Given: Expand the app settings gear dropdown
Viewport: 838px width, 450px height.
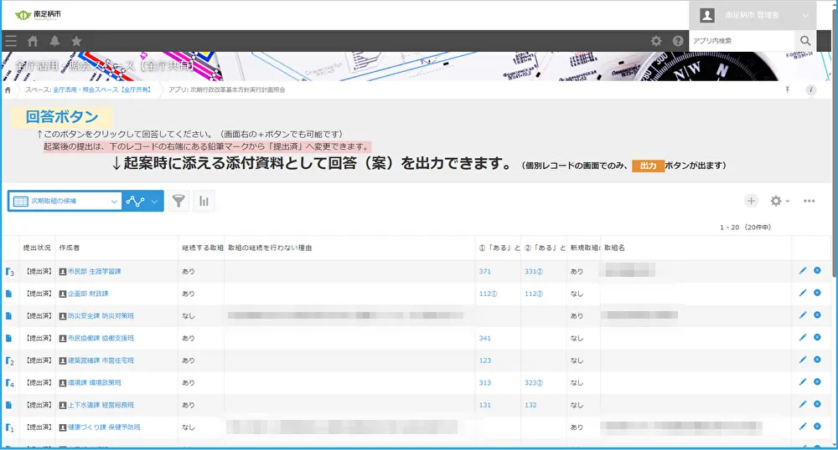Looking at the screenshot, I should 779,201.
